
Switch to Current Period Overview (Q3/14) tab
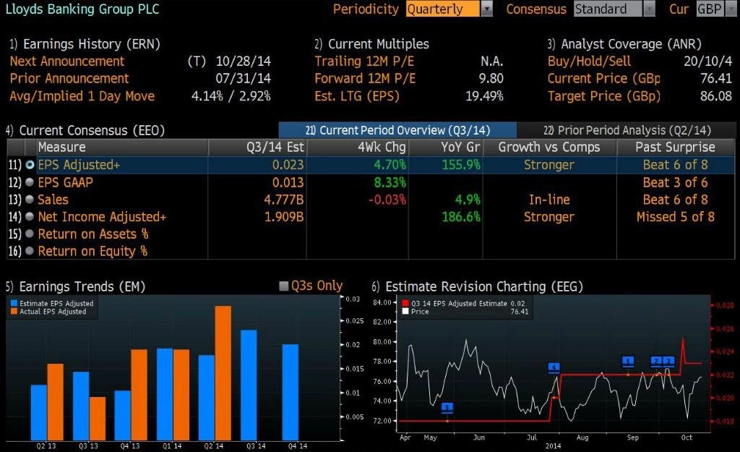click(397, 130)
